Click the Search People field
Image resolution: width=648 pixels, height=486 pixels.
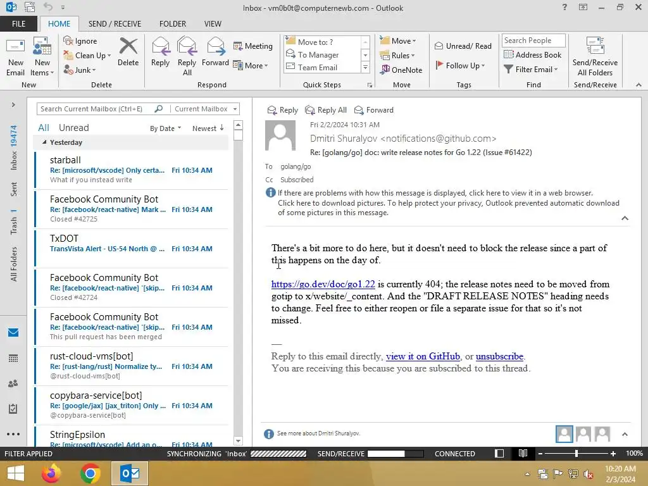(533, 40)
